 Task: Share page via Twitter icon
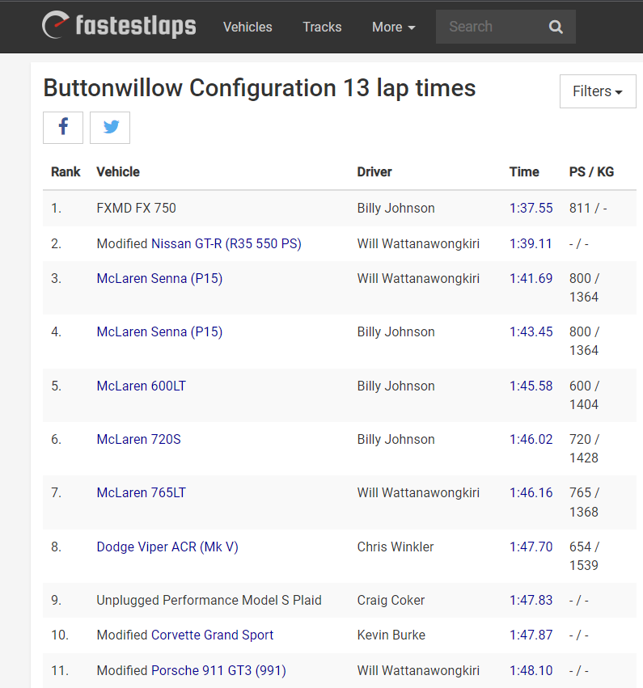tap(110, 127)
